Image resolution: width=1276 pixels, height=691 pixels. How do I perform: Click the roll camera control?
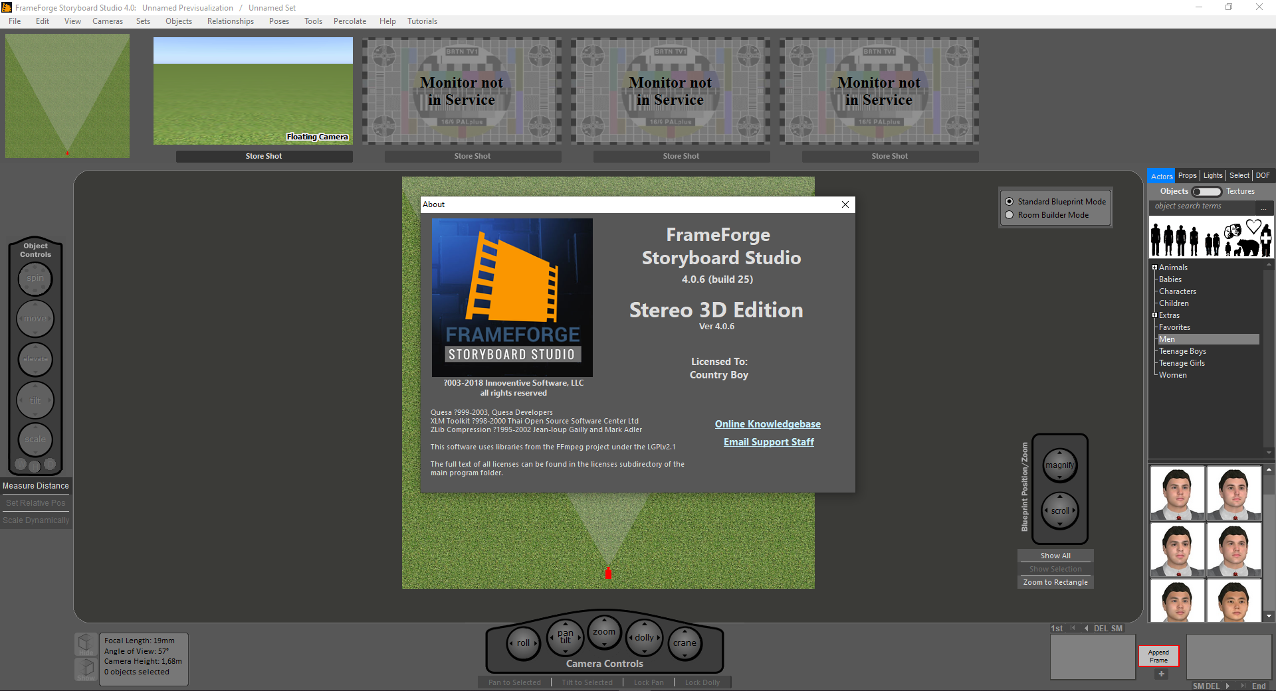[x=524, y=643]
